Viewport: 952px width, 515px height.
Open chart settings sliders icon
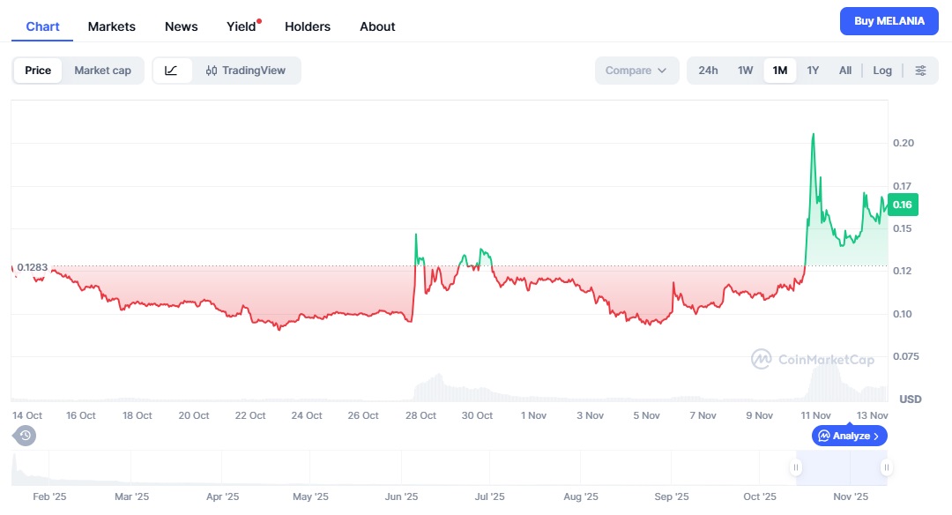click(920, 71)
